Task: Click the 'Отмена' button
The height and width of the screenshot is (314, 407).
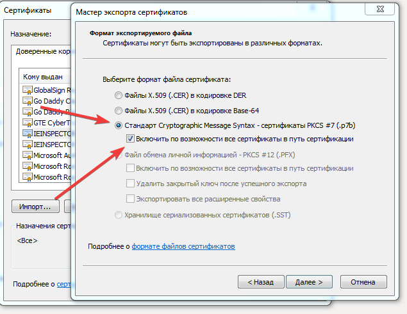Action: click(x=363, y=282)
